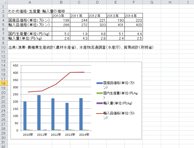The width and height of the screenshot is (194, 148).
Task: Click the Select All corner box
Action: (4, 2)
